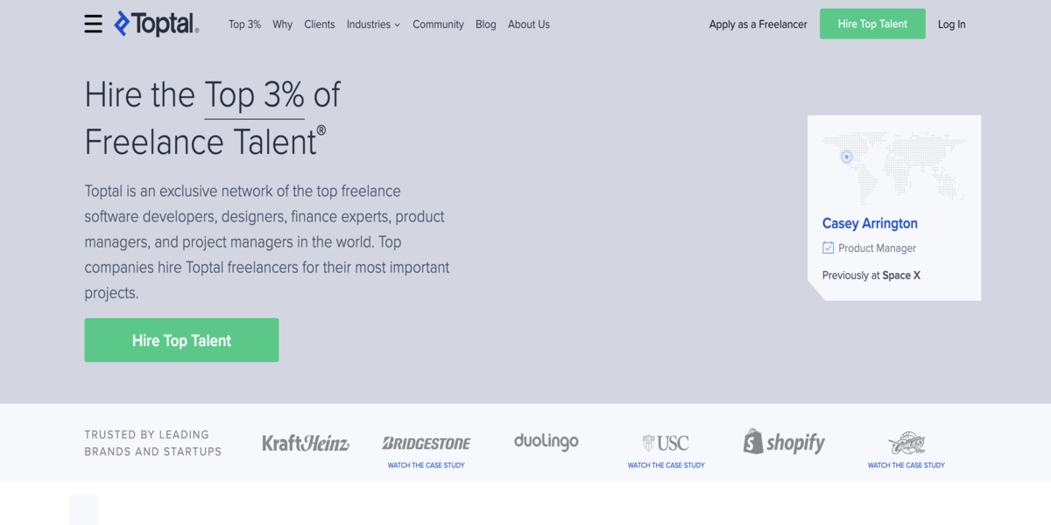Watch the Cavaliers case study
1051x525 pixels.
pos(906,465)
